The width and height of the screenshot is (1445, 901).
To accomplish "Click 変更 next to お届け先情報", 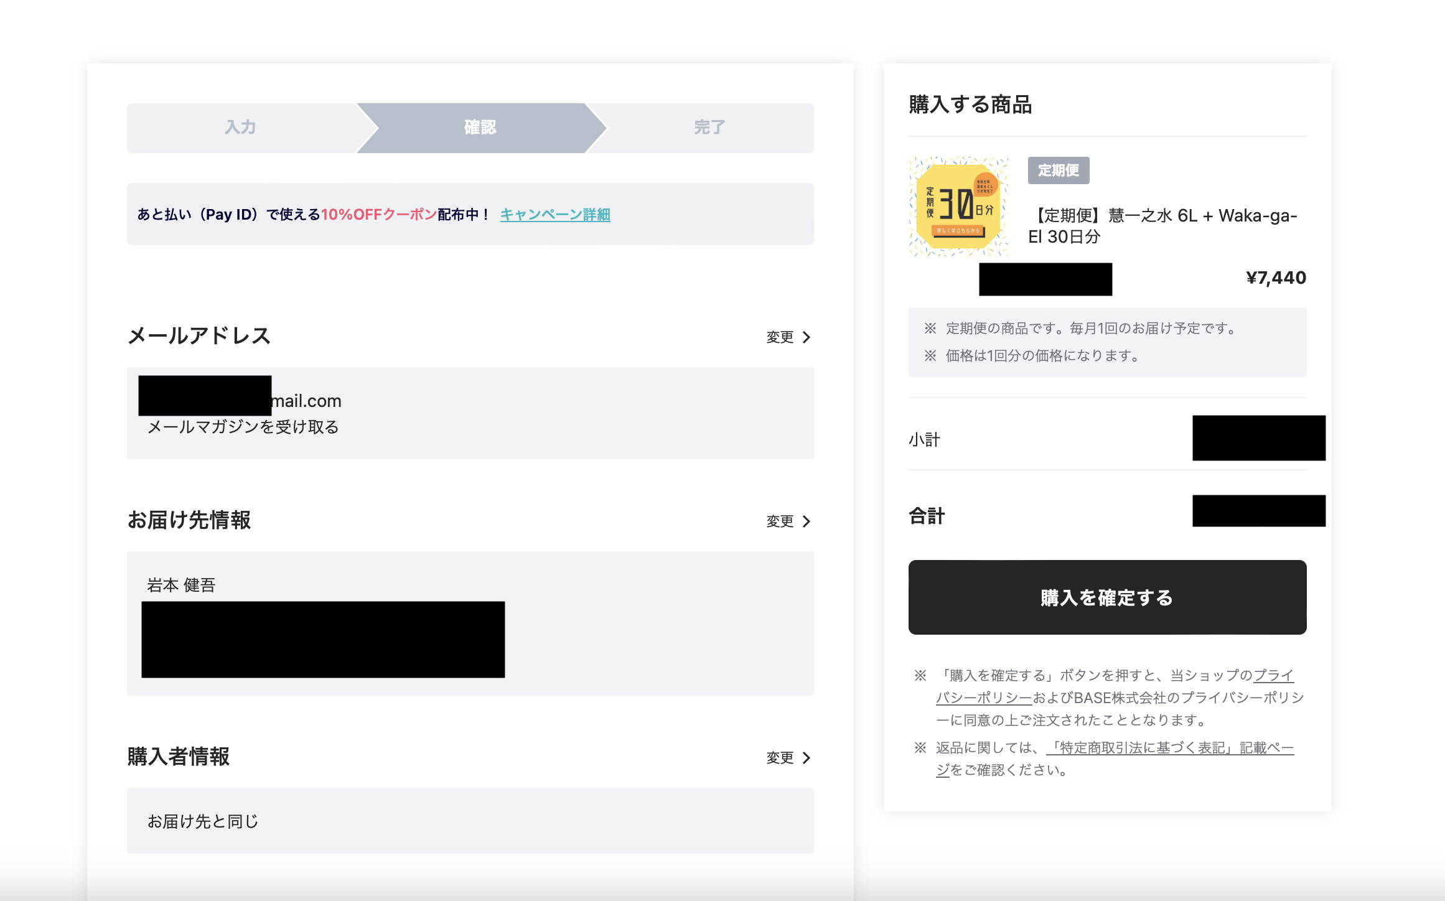I will [780, 521].
